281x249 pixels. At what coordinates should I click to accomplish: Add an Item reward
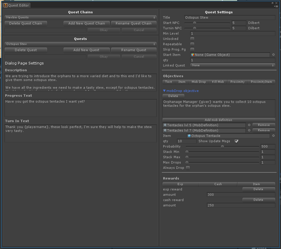click(x=256, y=184)
